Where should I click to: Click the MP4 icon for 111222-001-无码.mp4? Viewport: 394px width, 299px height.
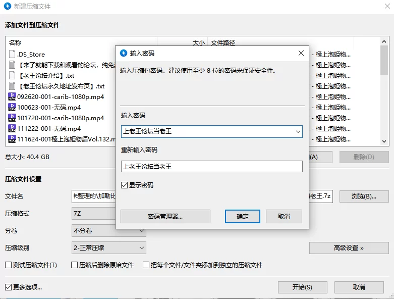coord(12,128)
